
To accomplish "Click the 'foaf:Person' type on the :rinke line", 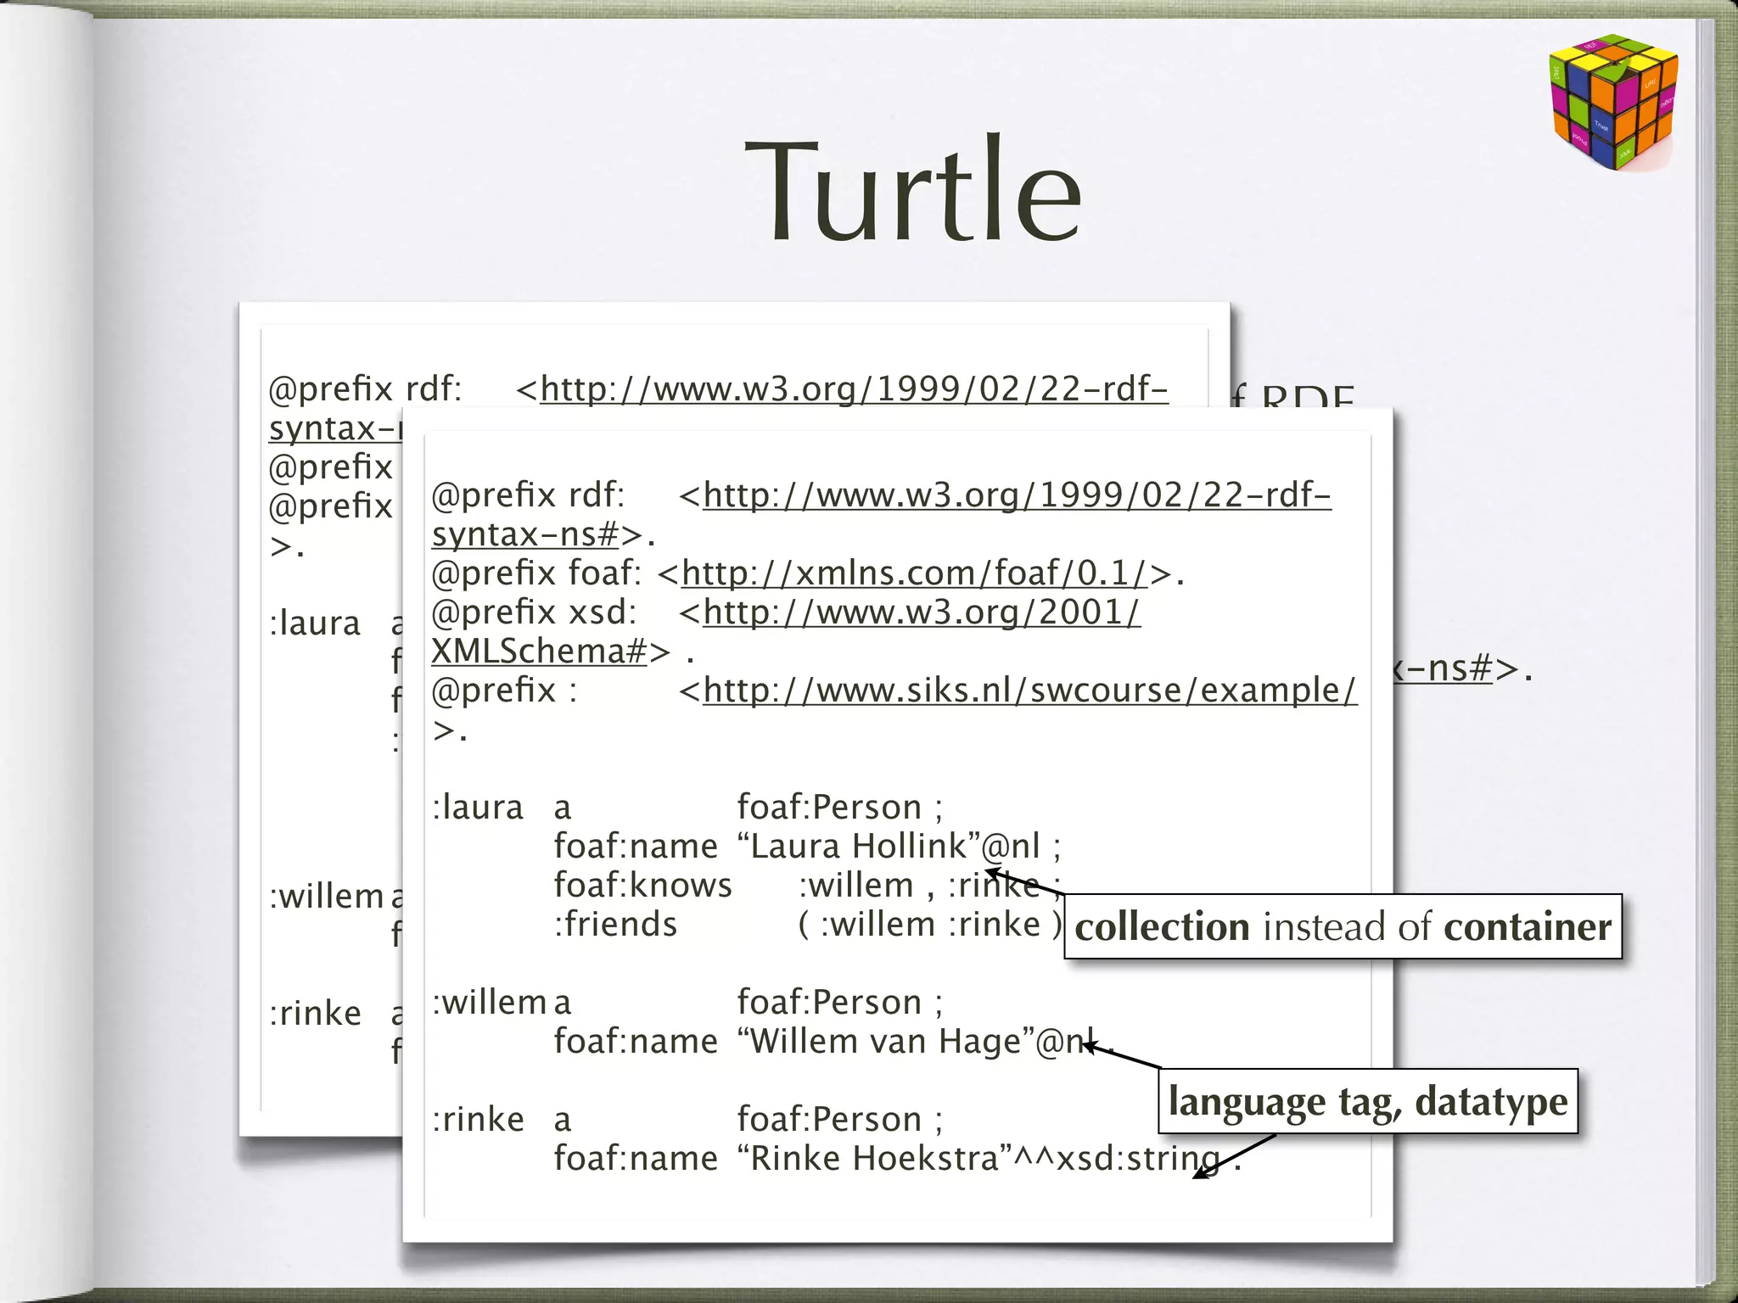I will click(829, 1120).
